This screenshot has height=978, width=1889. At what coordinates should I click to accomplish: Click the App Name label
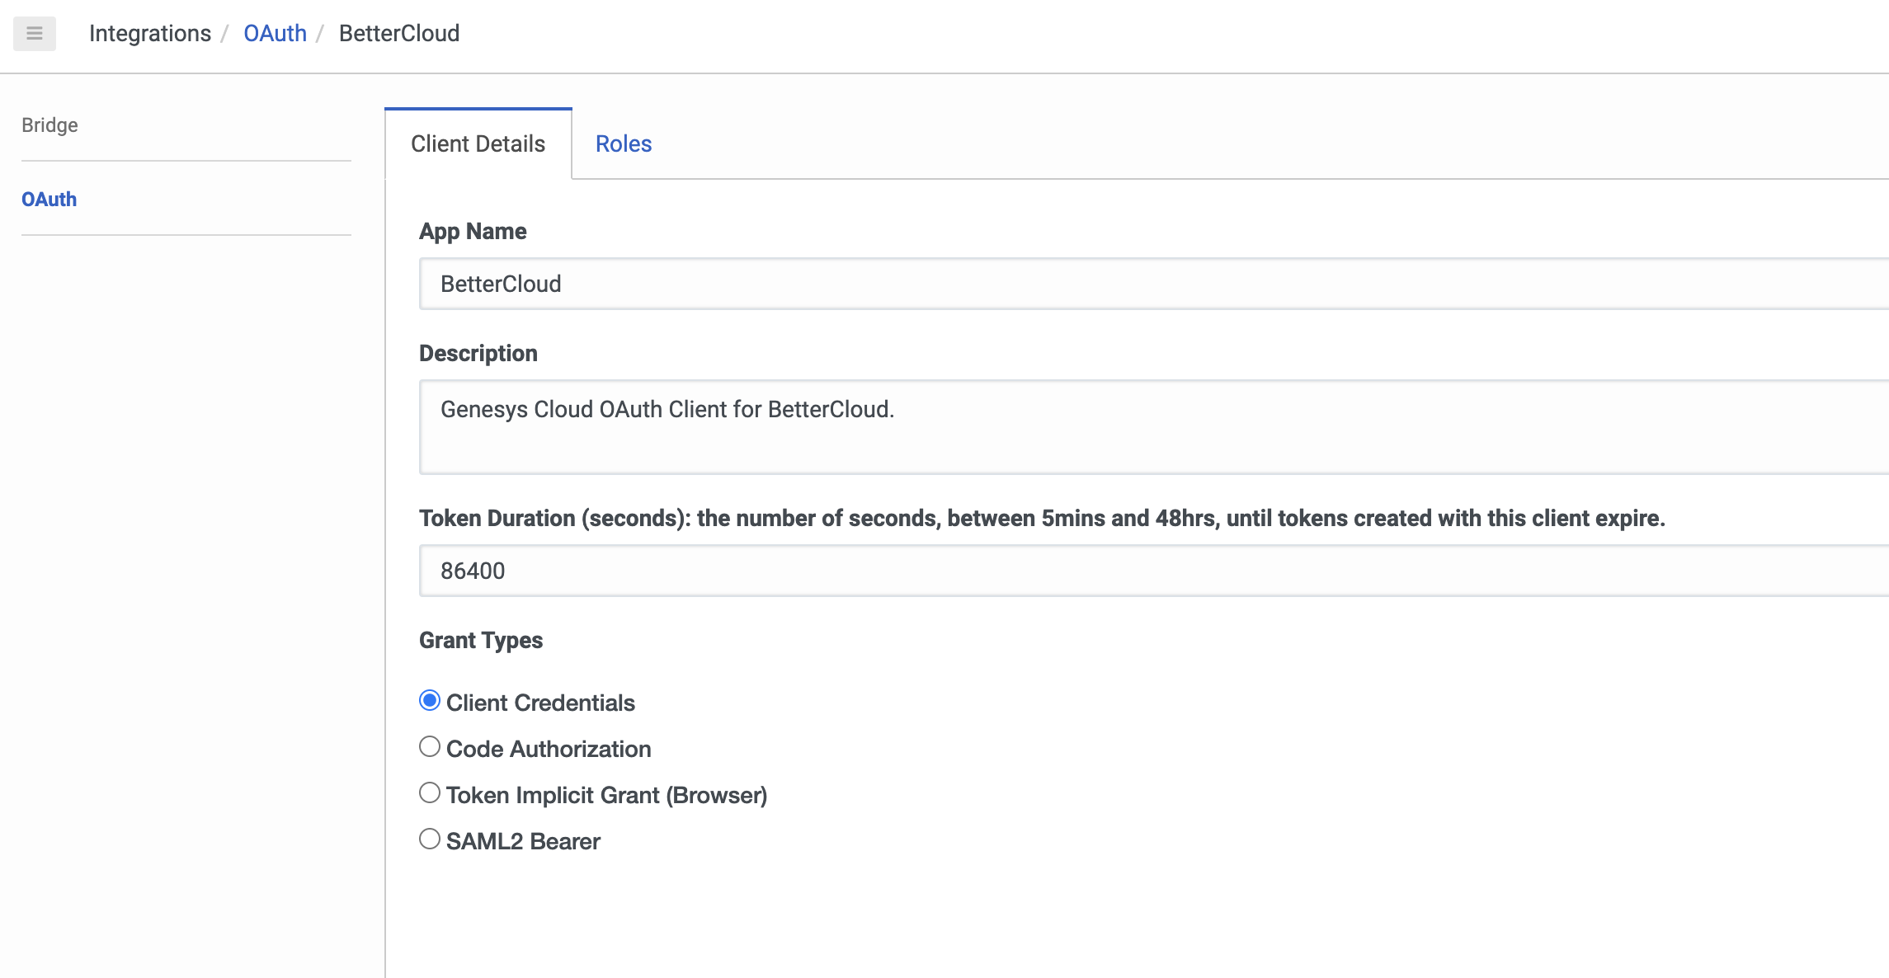click(x=473, y=232)
